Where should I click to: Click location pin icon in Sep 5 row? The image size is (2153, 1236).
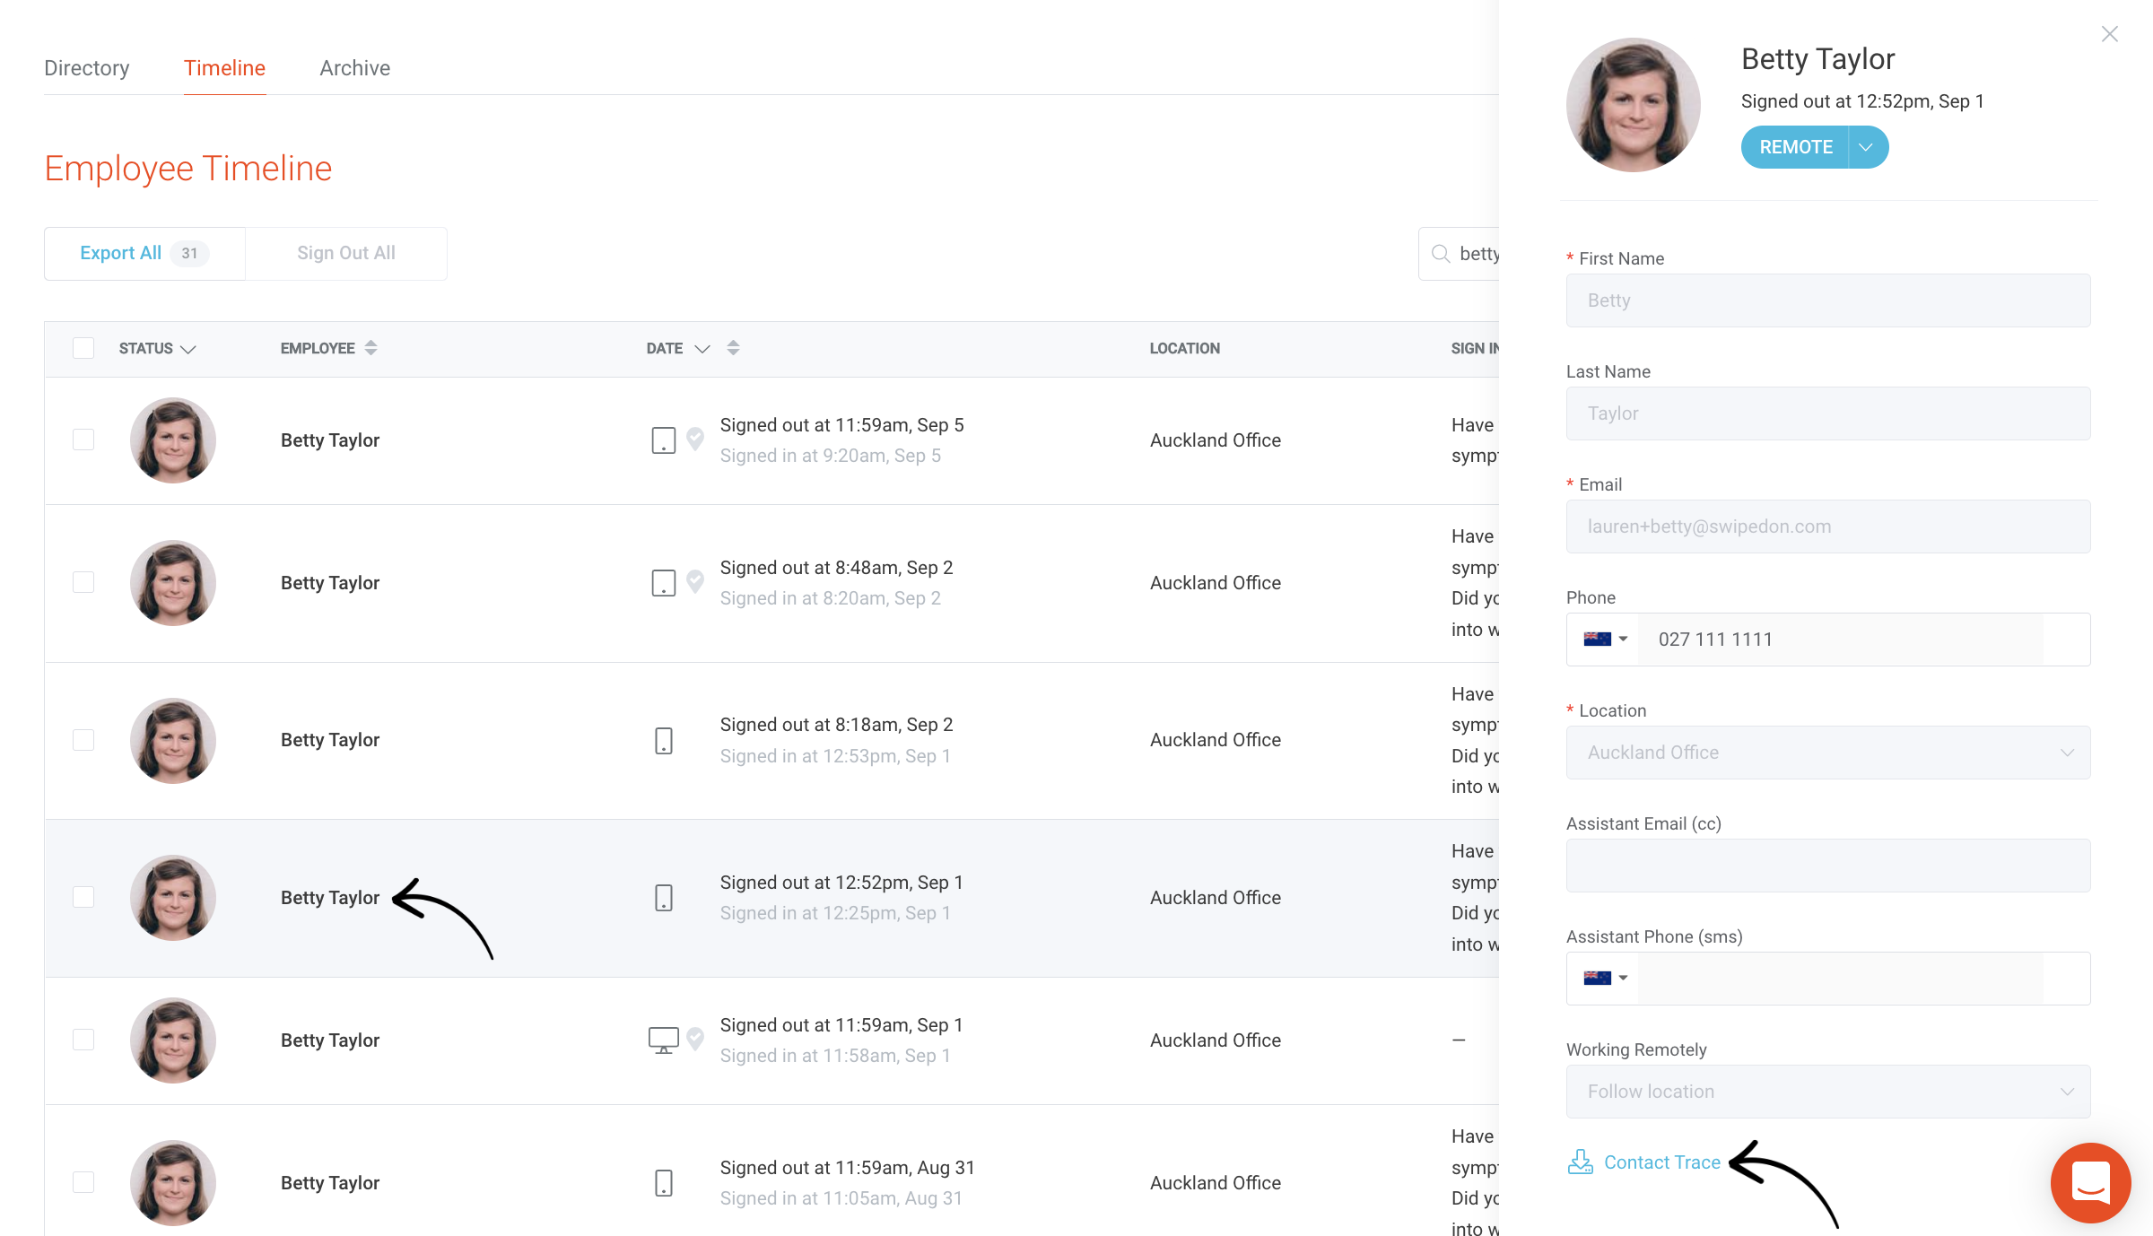click(x=695, y=439)
